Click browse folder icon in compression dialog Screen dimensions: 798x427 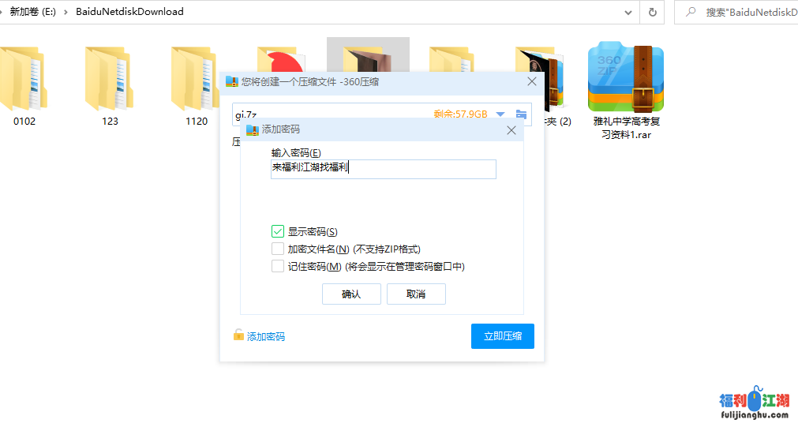521,114
